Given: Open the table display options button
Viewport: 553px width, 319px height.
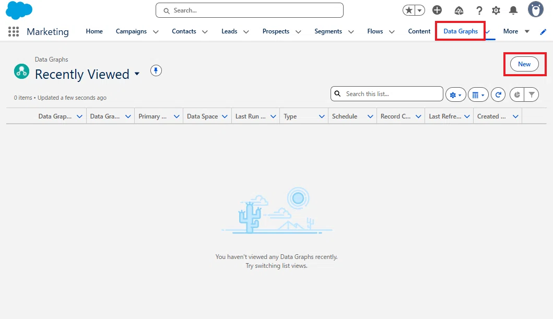Looking at the screenshot, I should [478, 94].
